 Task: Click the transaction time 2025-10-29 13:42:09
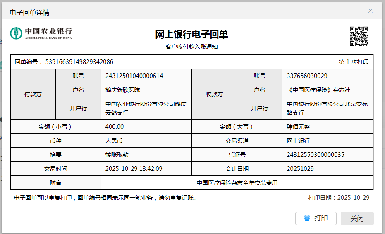point(134,169)
